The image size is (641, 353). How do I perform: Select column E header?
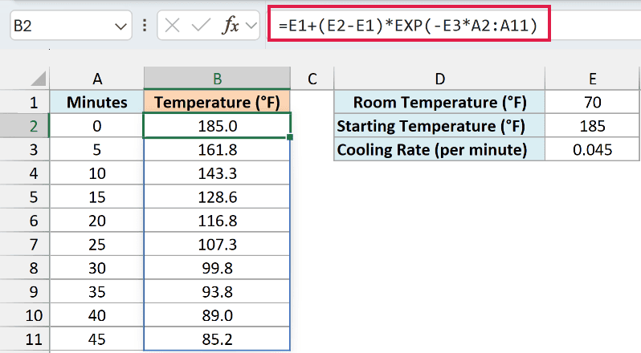(592, 79)
